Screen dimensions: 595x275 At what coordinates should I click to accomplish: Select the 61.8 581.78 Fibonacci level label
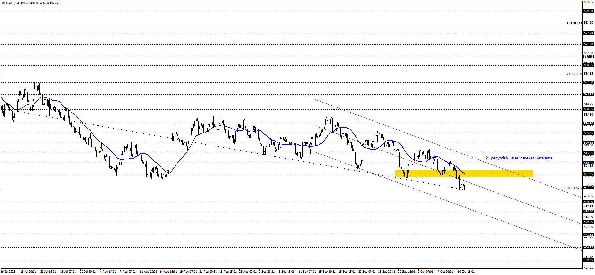574,24
